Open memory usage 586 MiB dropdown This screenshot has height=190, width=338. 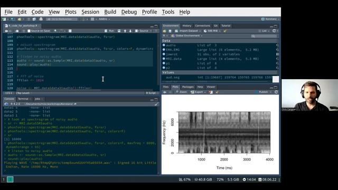point(212,31)
